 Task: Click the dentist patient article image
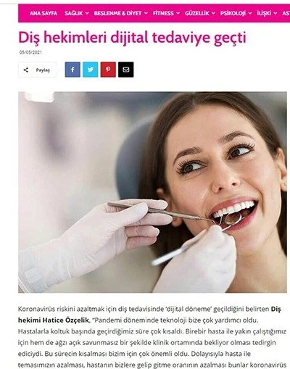[152, 192]
